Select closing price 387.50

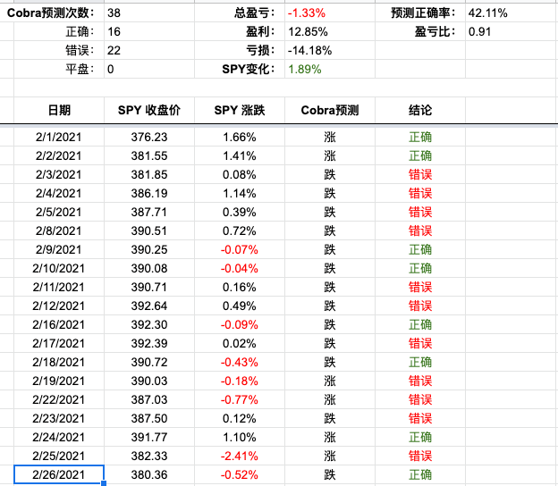point(149,418)
